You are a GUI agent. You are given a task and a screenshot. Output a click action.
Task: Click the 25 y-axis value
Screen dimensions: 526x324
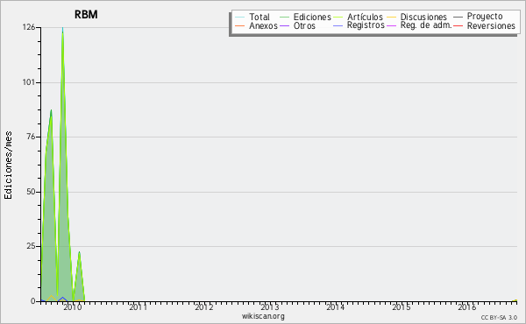point(31,246)
